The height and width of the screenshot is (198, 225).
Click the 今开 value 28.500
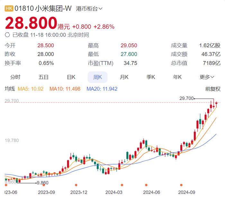pyautogui.click(x=46, y=46)
